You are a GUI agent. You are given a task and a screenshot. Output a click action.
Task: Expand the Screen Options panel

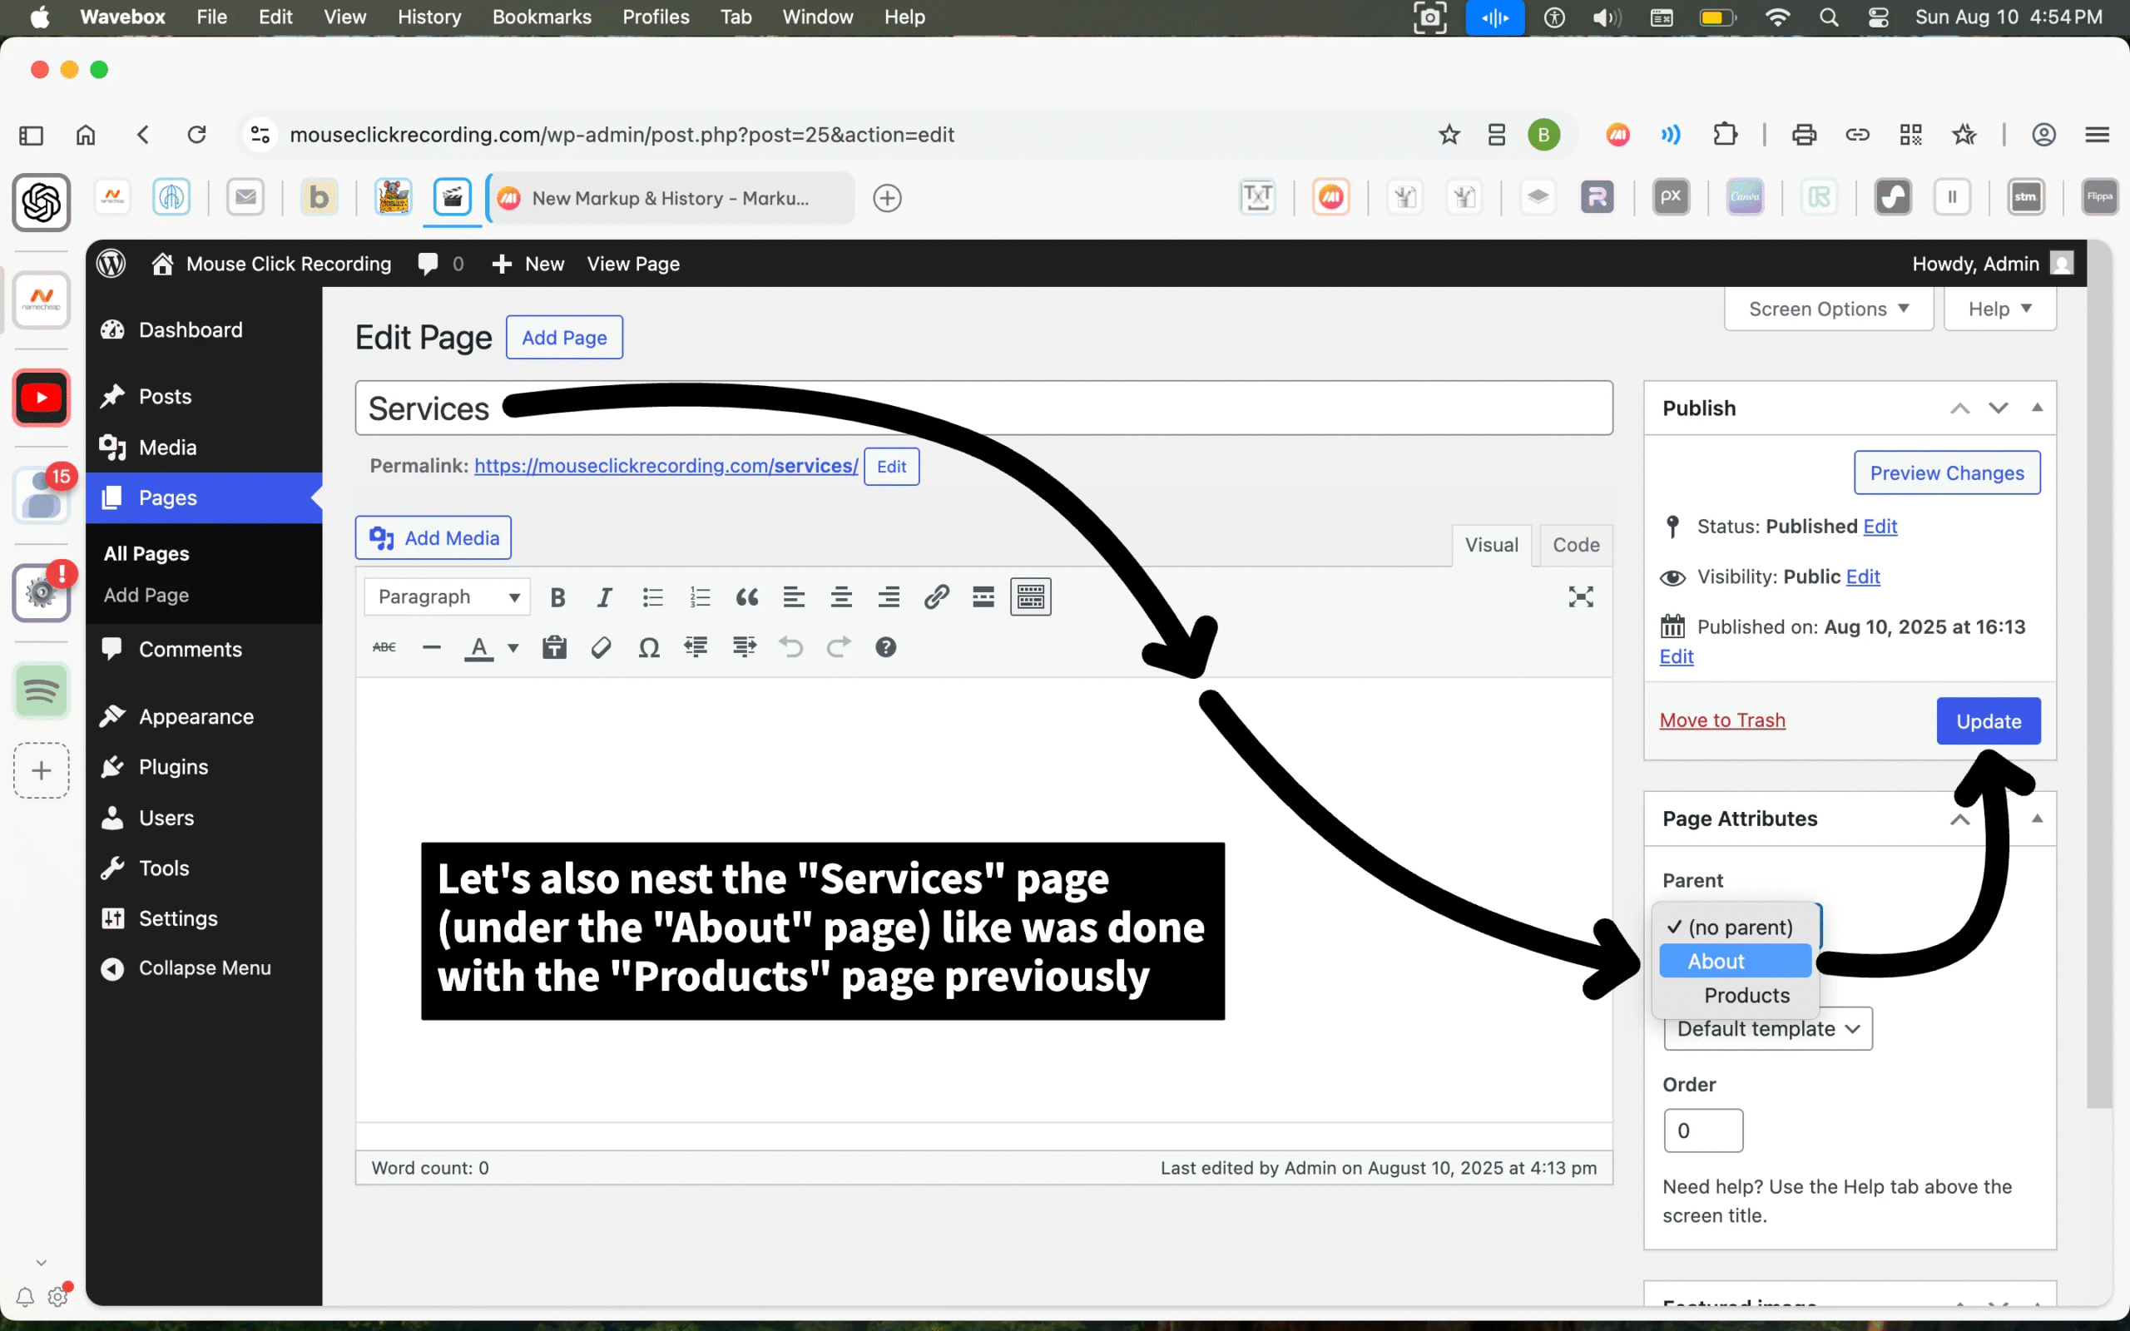coord(1828,309)
